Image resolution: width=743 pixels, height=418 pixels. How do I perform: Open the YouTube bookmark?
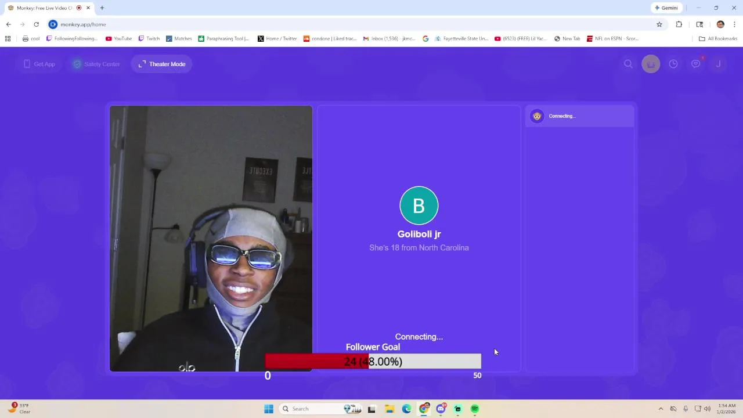(118, 39)
